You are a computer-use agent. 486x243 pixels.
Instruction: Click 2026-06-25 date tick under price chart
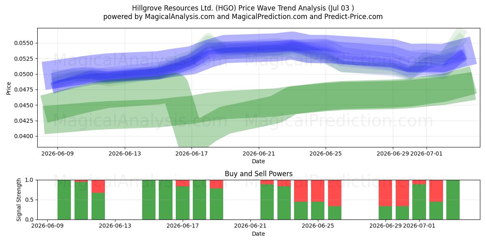click(326, 154)
